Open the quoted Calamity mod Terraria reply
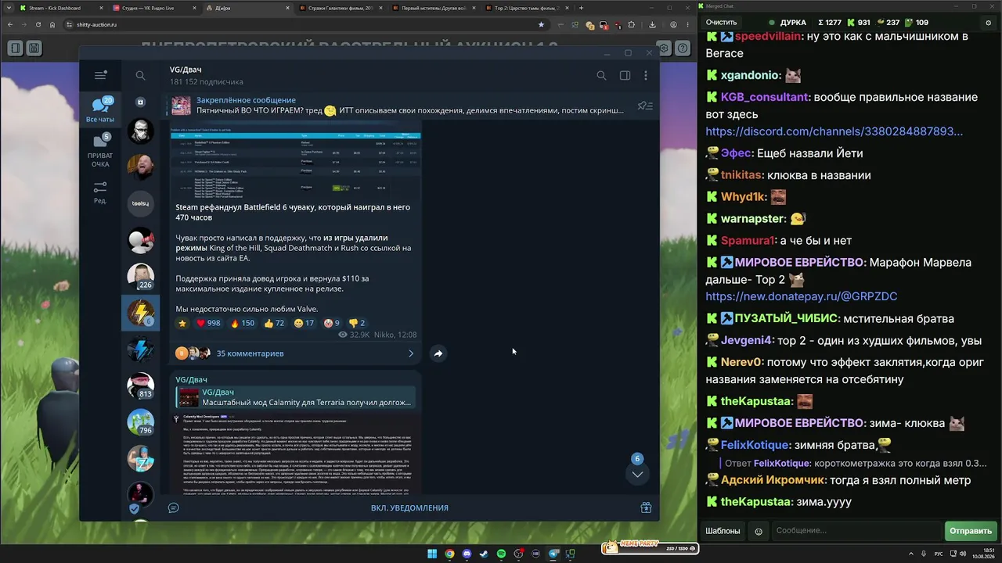 click(294, 397)
